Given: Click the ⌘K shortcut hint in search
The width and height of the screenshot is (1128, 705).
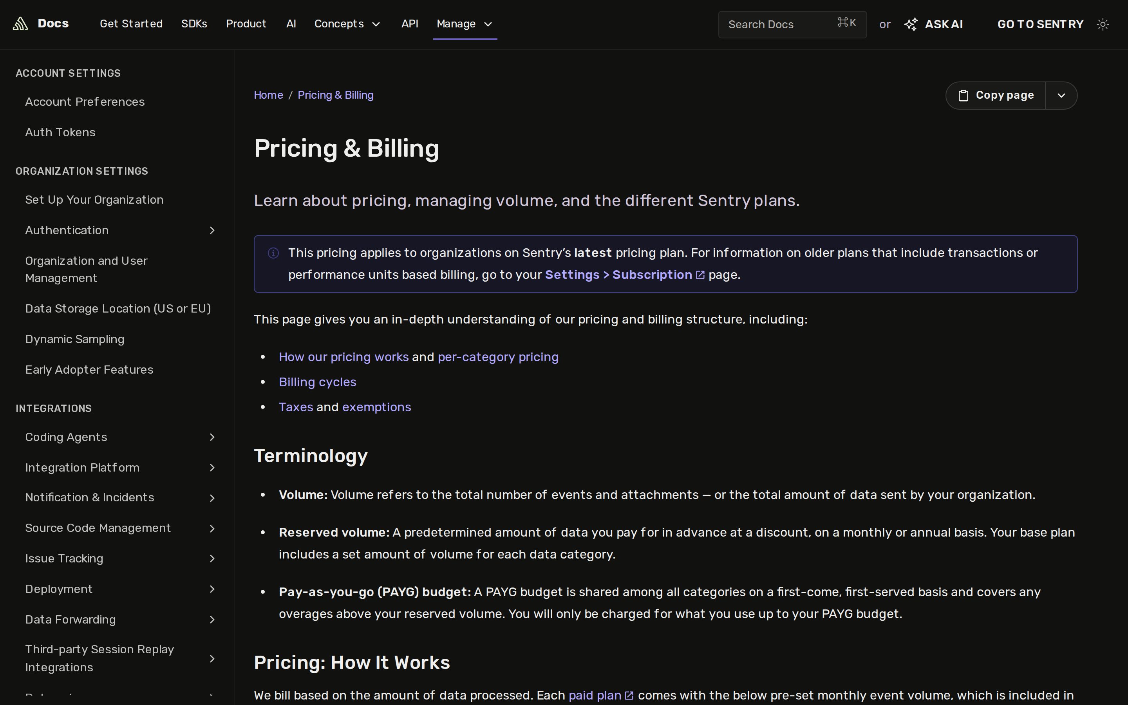Looking at the screenshot, I should click(846, 23).
